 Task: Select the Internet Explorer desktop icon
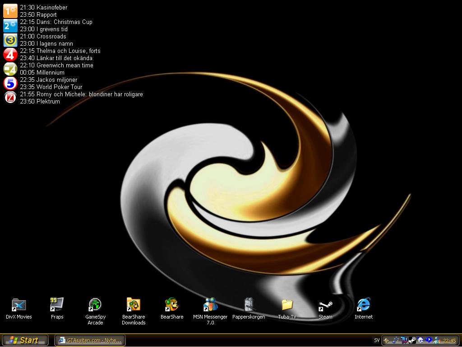pyautogui.click(x=364, y=308)
